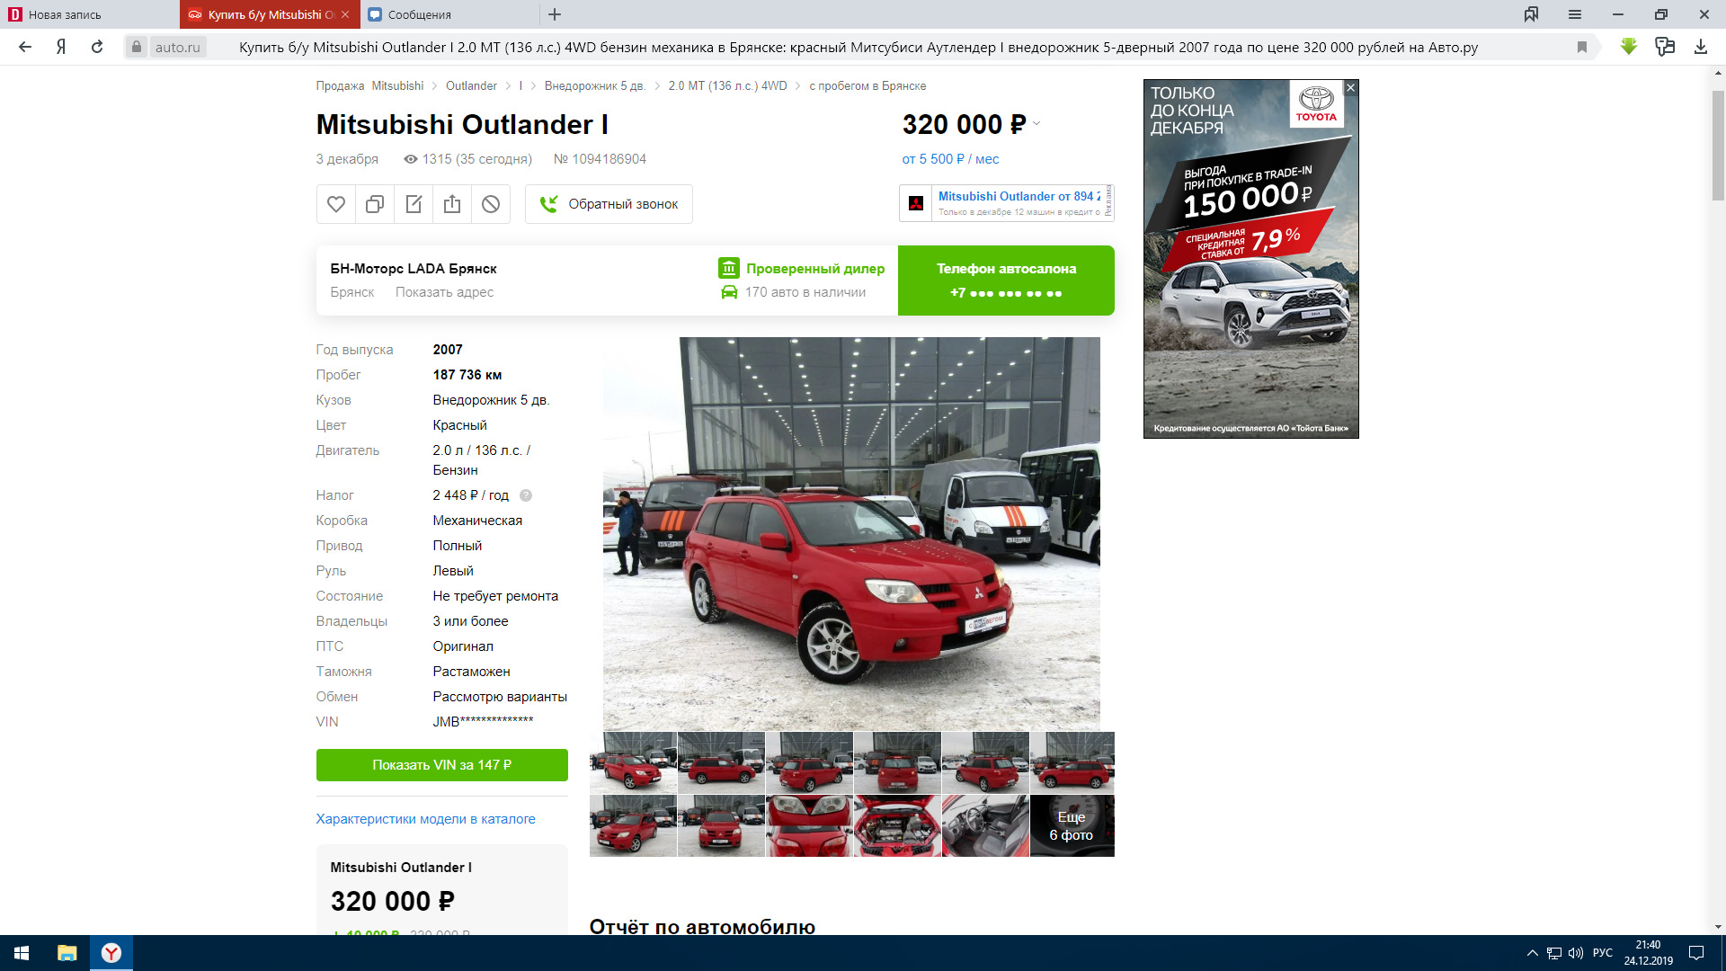Screen dimensions: 1726x971
Task: Show hidden system tray icons
Action: pos(1533,953)
